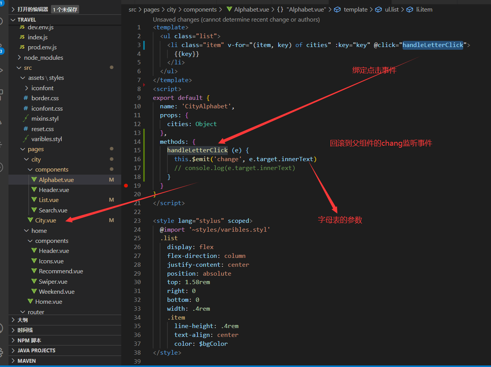Click the Vue icon of Weekend.vue
This screenshot has height=367, width=491.
(x=34, y=292)
